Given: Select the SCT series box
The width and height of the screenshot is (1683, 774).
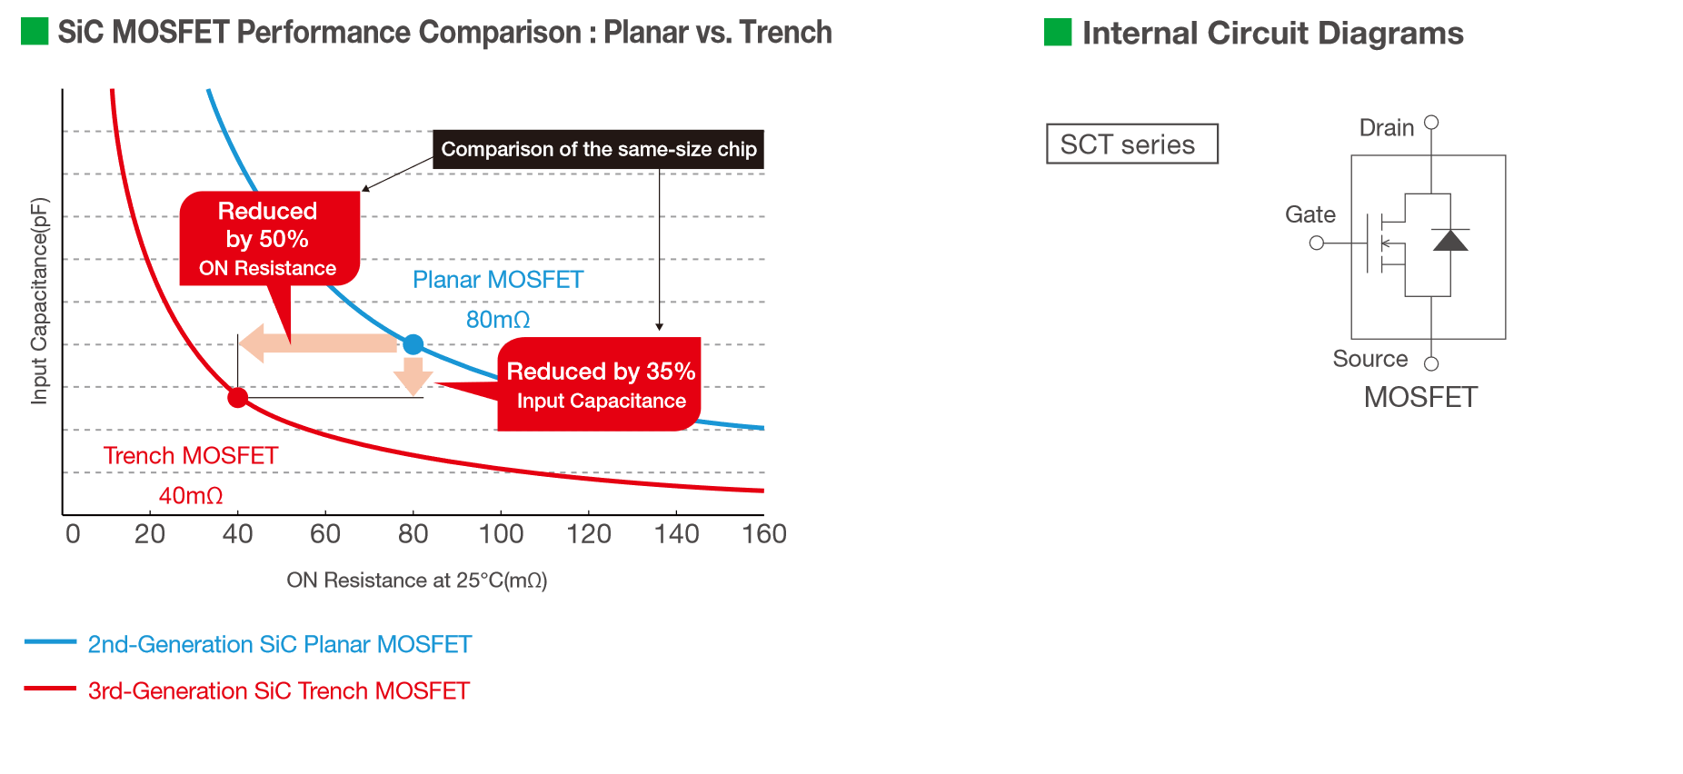Looking at the screenshot, I should pos(1132,144).
